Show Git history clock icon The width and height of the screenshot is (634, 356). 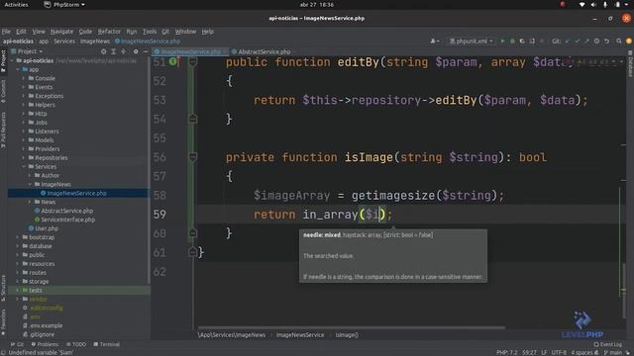tap(596, 42)
